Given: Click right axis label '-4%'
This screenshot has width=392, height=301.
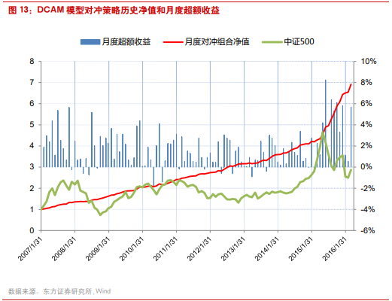Looking at the screenshot, I should click(368, 209).
